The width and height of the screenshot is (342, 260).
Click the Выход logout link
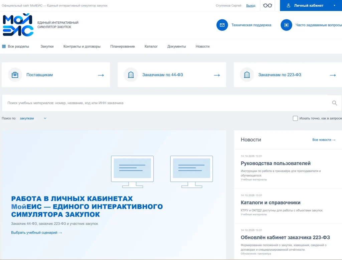coord(250,5)
